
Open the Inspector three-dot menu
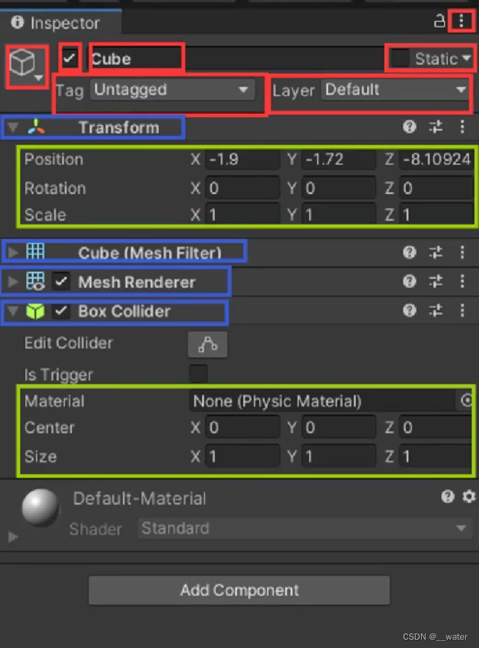click(462, 21)
